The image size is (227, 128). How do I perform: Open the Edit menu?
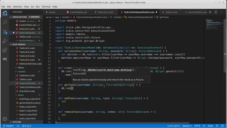point(9,7)
